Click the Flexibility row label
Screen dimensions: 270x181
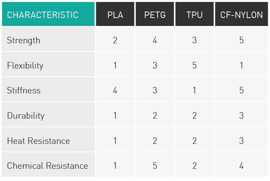(25, 66)
